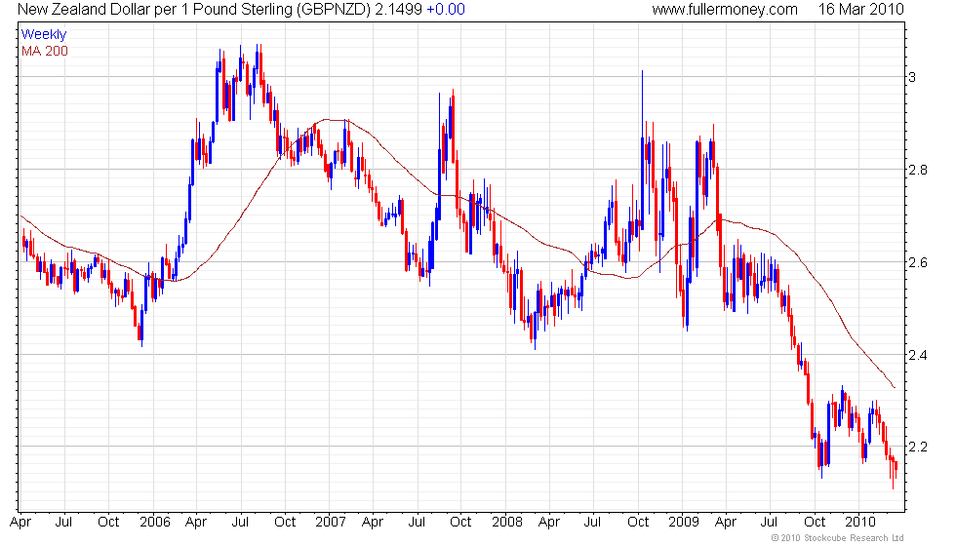Click the 2.2 price axis label

click(917, 448)
